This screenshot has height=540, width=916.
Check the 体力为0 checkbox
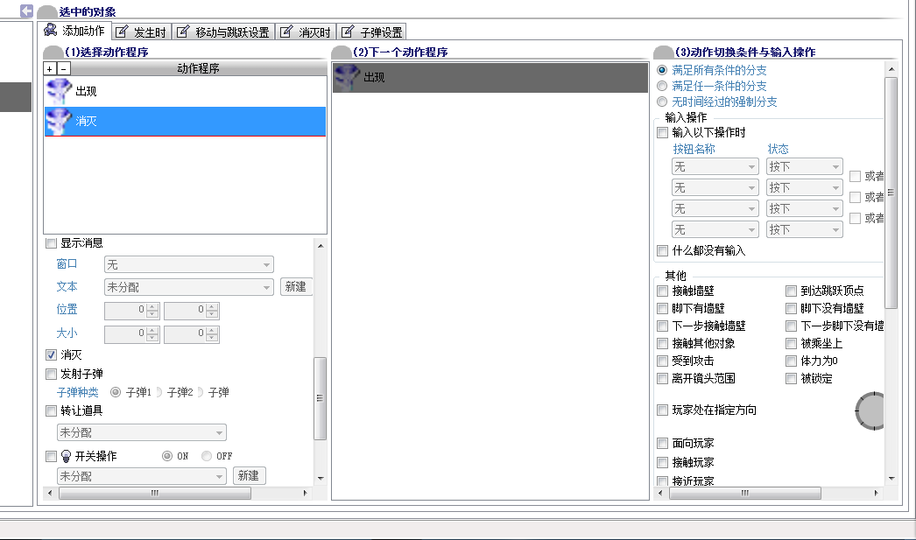click(x=791, y=361)
